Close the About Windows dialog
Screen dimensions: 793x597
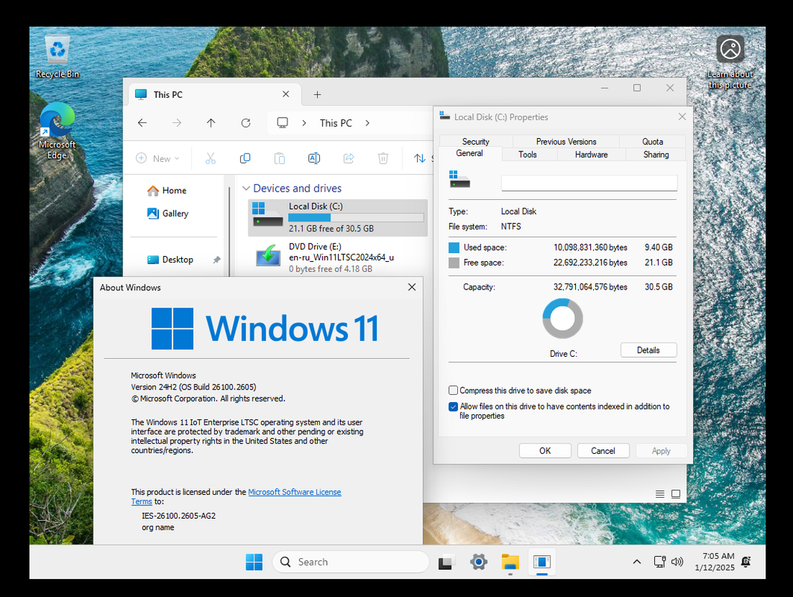(412, 287)
